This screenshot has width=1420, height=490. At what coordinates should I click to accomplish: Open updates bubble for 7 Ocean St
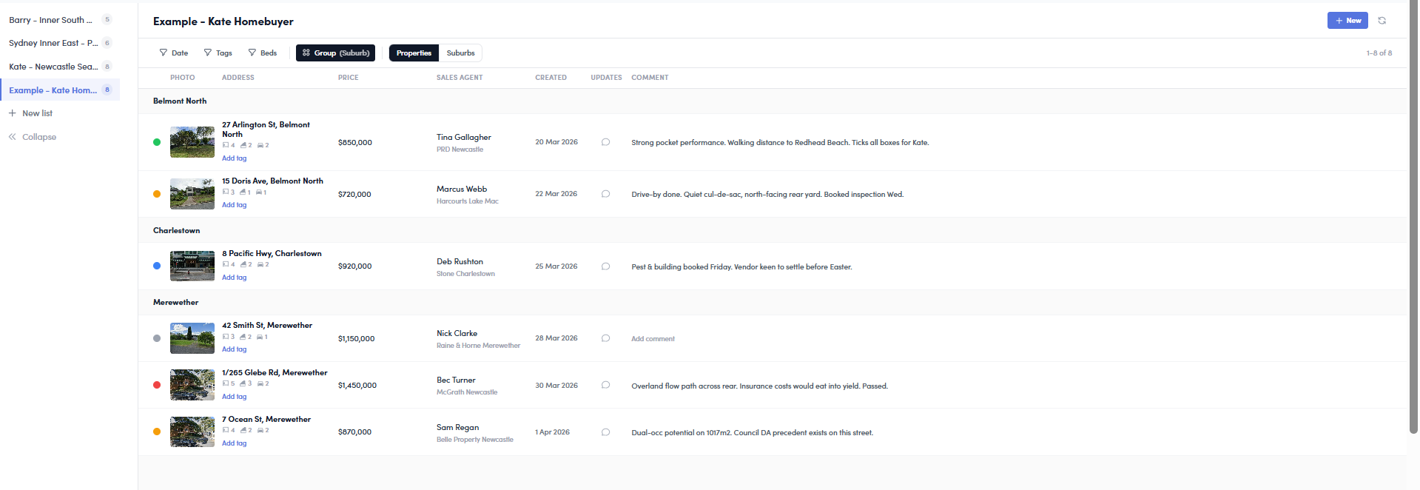click(x=605, y=432)
